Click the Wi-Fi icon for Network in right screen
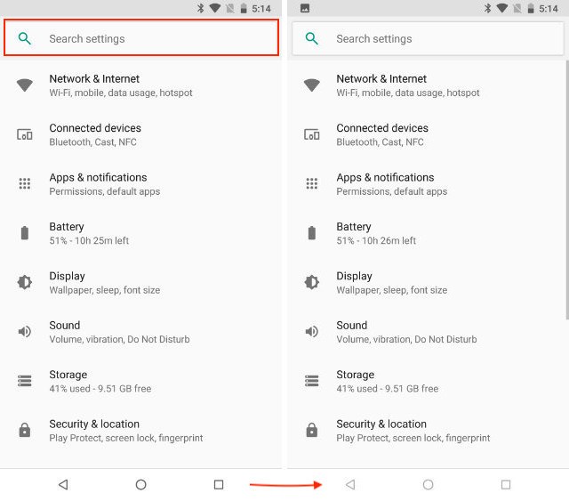 (x=312, y=85)
